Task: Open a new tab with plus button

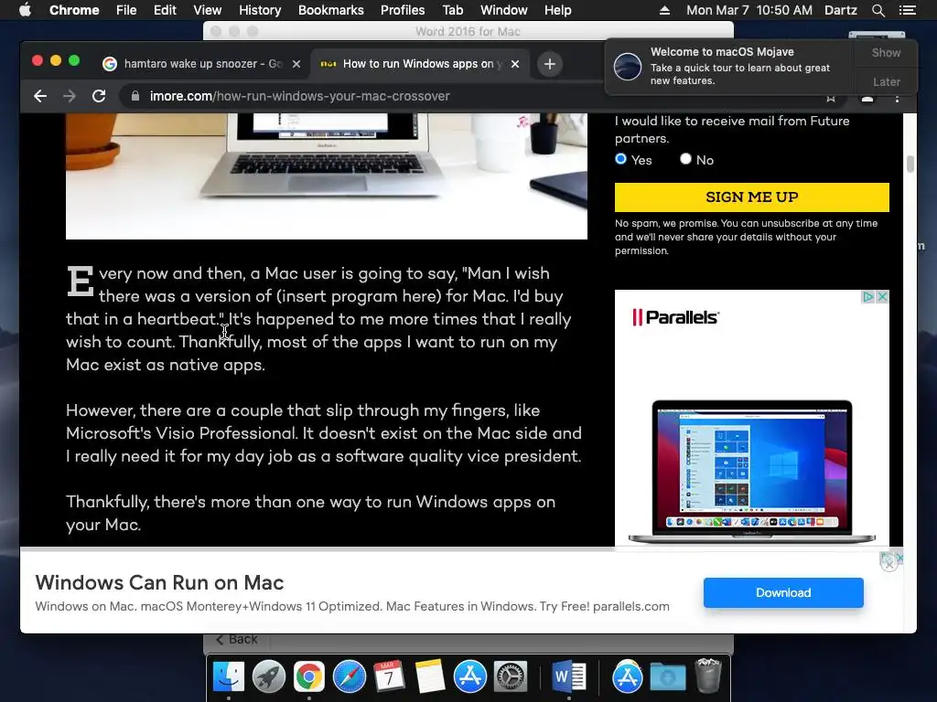Action: pos(550,64)
